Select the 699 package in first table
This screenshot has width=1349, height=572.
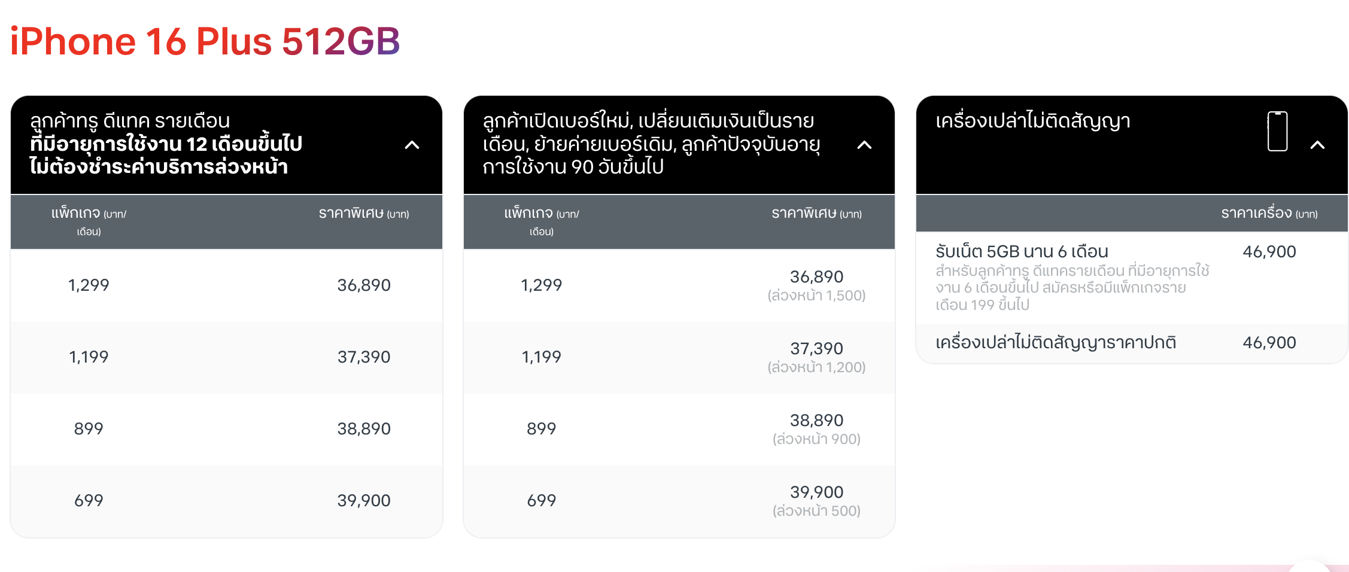click(x=89, y=500)
